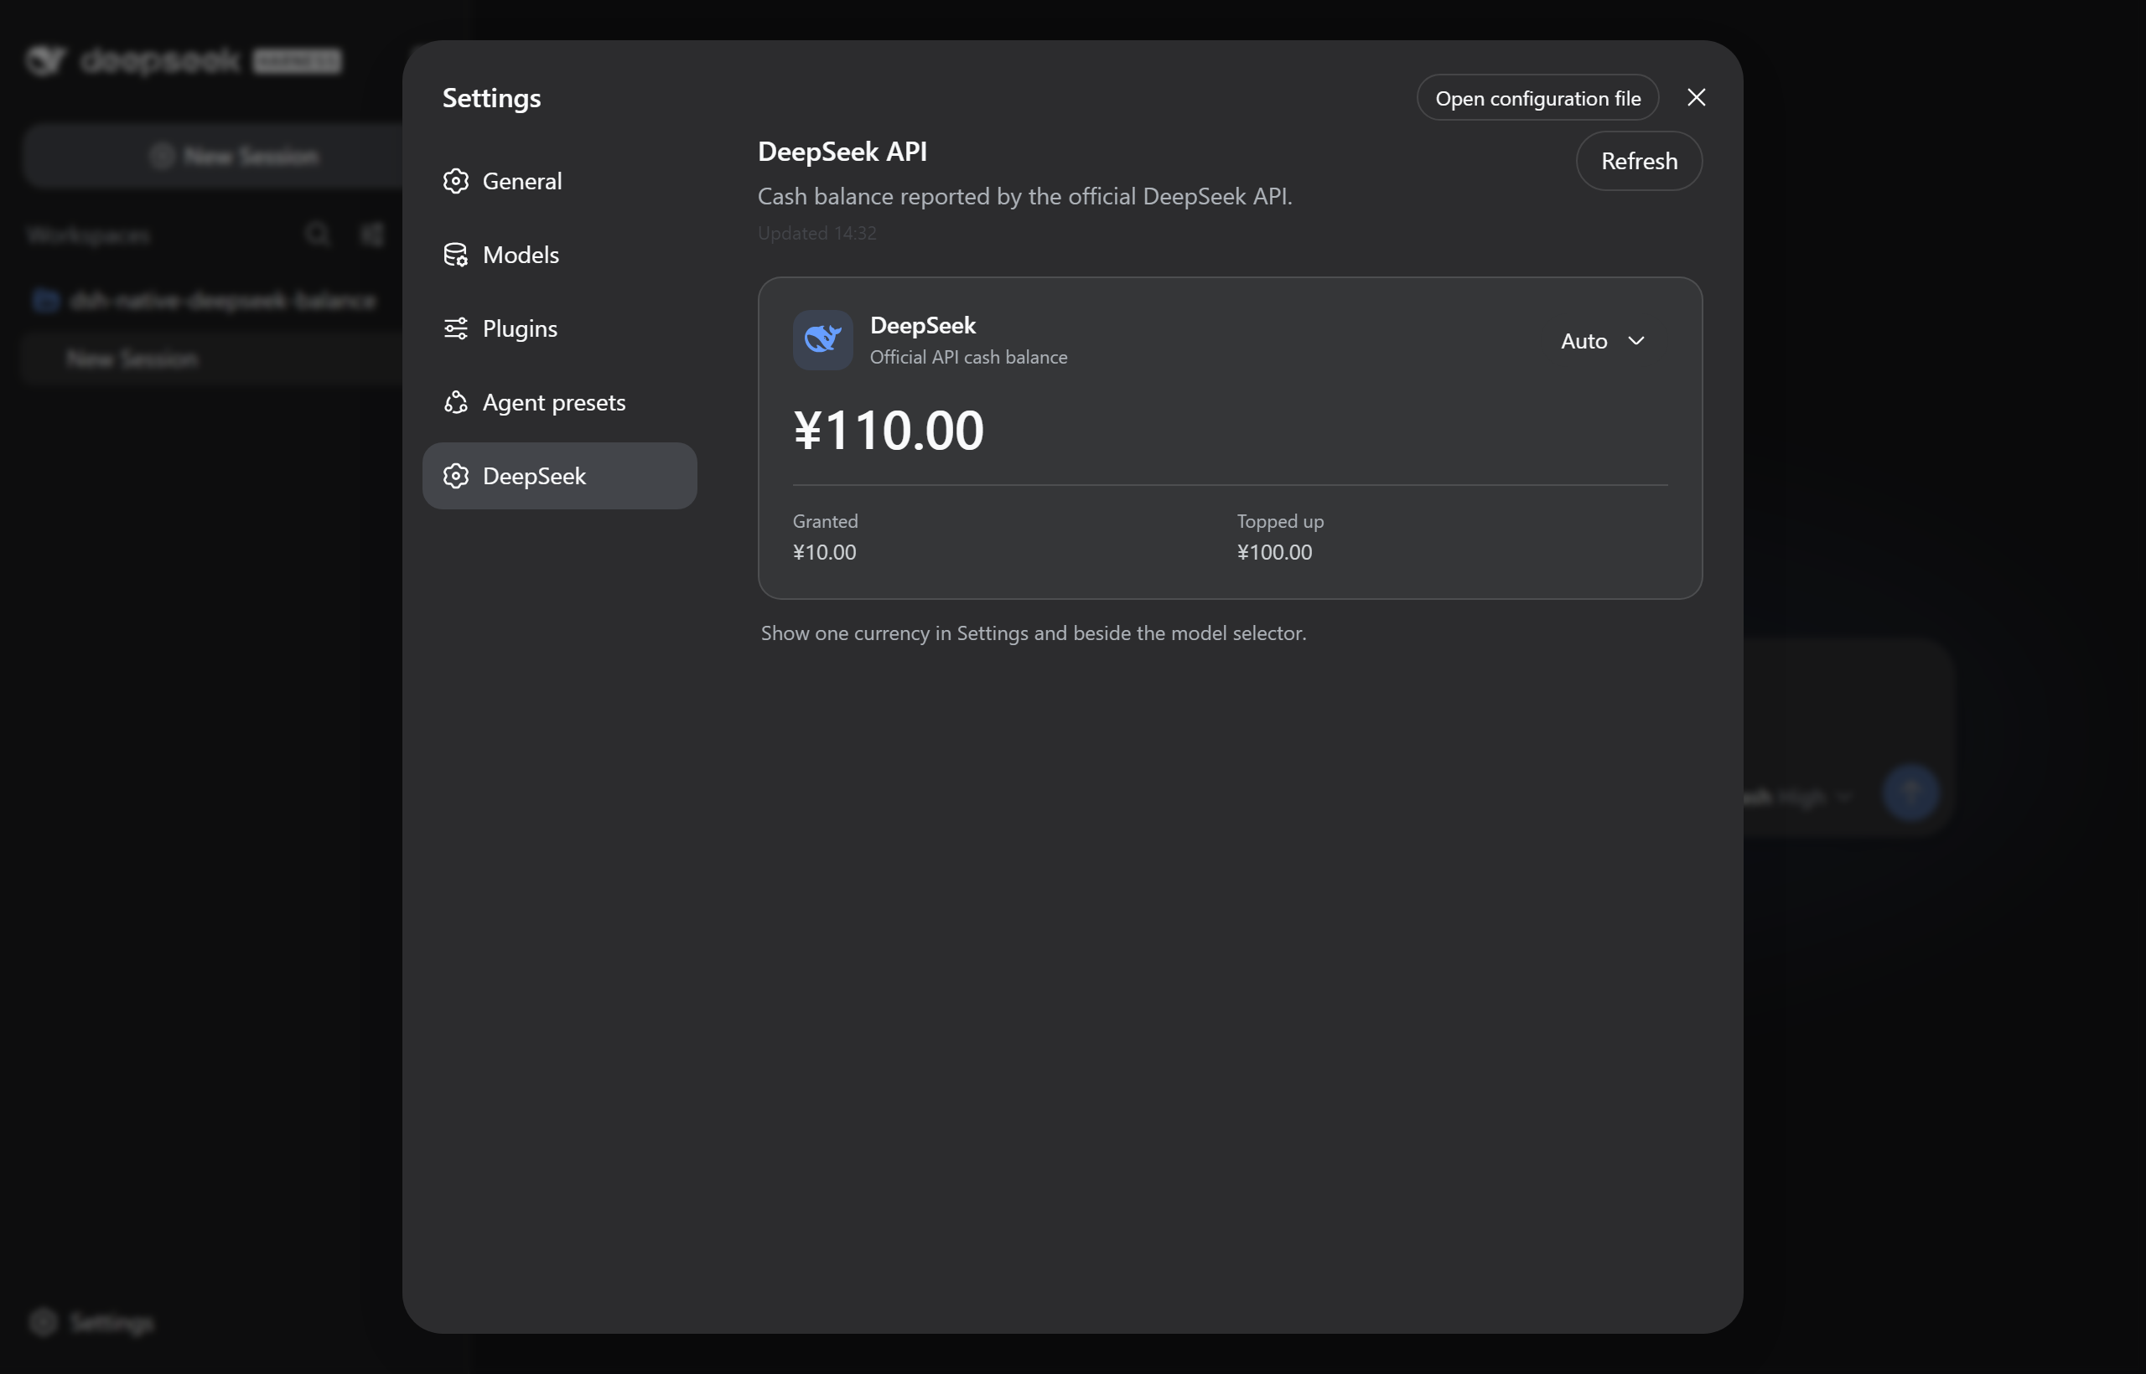Screen dimensions: 2146x1374
Task: Close the Settings dialog with X
Action: (x=1696, y=97)
